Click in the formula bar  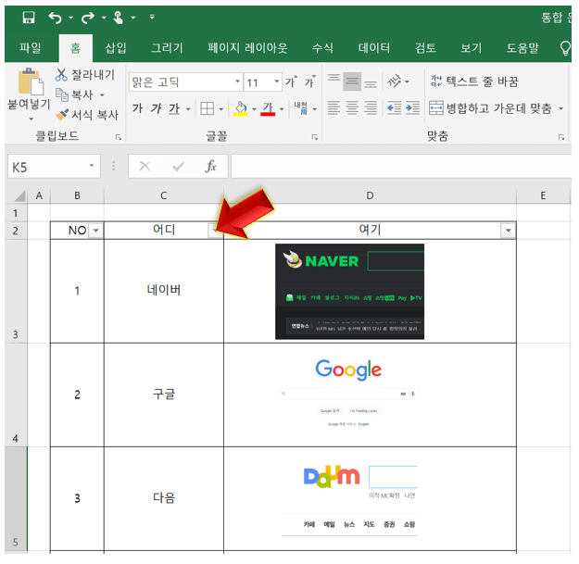click(401, 167)
